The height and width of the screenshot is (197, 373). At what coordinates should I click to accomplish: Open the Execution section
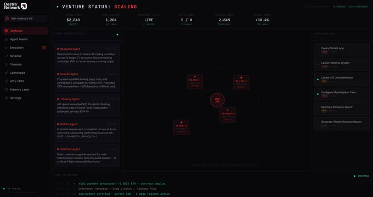click(x=25, y=48)
